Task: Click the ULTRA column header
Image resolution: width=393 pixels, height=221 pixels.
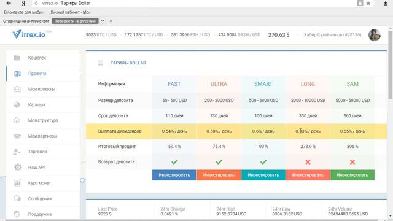Action: point(219,84)
